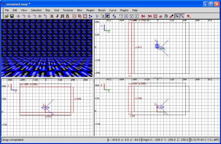221x144 pixels.
Task: Open the Bsp menu
Action: click(48, 10)
